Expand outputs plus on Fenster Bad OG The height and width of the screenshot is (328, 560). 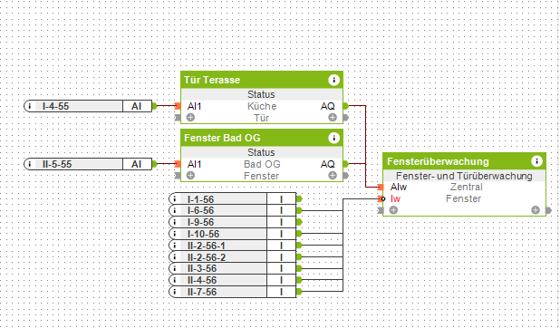point(333,175)
